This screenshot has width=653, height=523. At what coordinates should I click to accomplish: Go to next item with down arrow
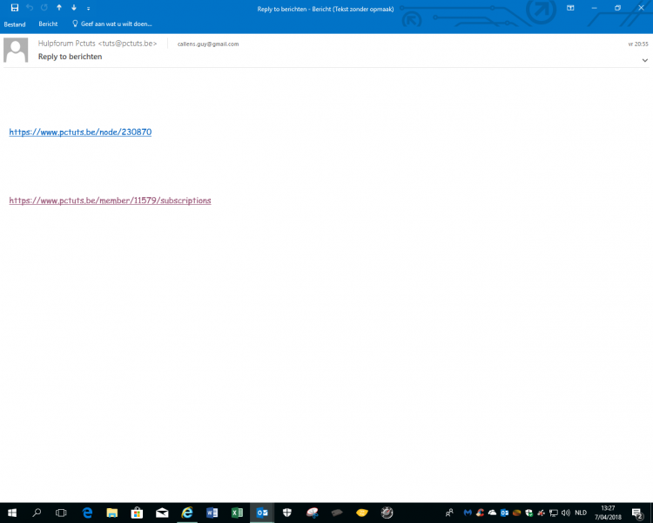coord(73,8)
